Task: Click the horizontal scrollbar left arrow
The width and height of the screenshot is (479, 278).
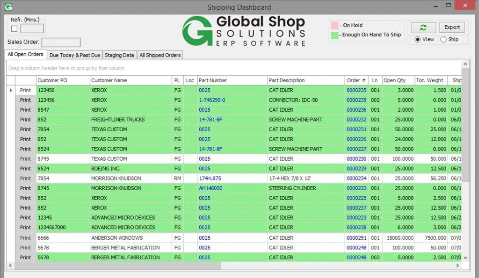Action: pos(10,265)
